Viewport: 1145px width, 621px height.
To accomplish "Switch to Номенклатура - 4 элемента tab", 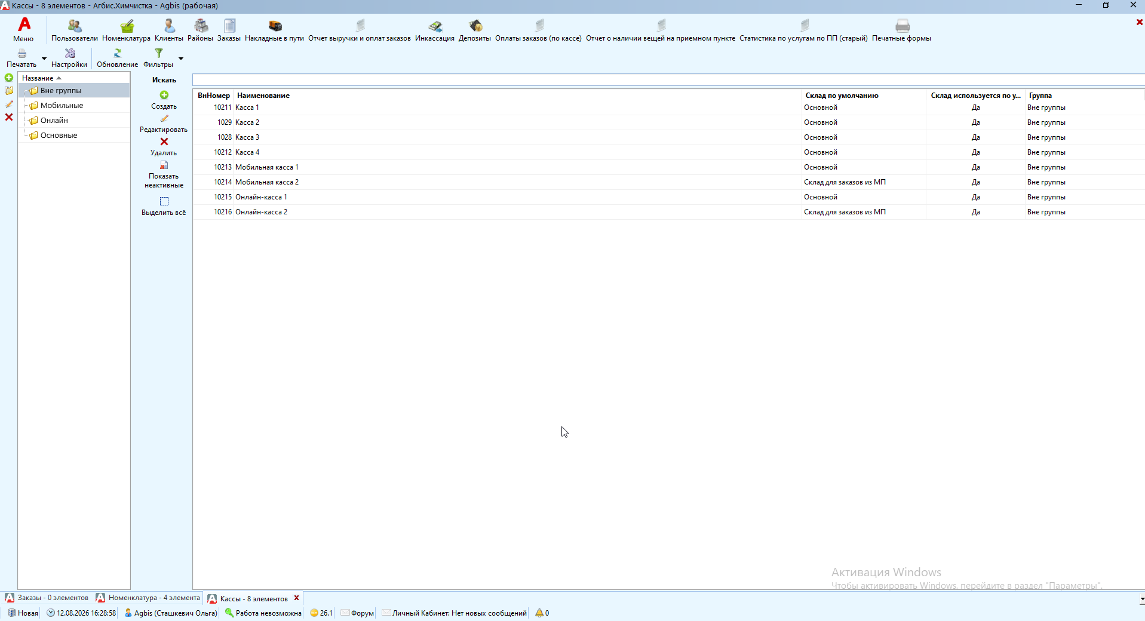I will (148, 598).
